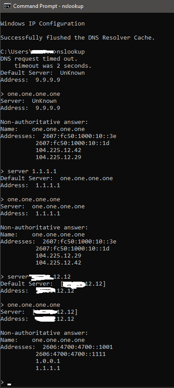The width and height of the screenshot is (174, 388).
Task: Click the 'Default Server: UnKnown' line
Action: (x=43, y=73)
